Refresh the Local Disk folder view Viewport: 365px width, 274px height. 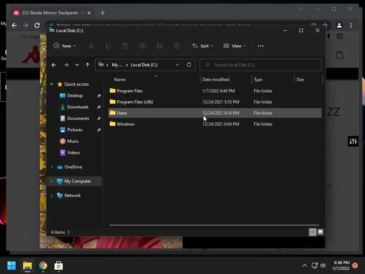click(189, 65)
